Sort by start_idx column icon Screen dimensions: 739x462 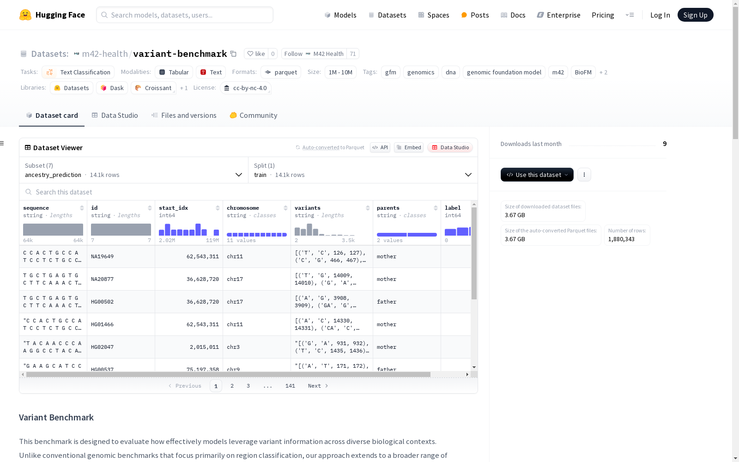coord(218,208)
